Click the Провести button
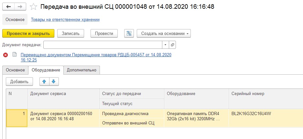 point(104,33)
